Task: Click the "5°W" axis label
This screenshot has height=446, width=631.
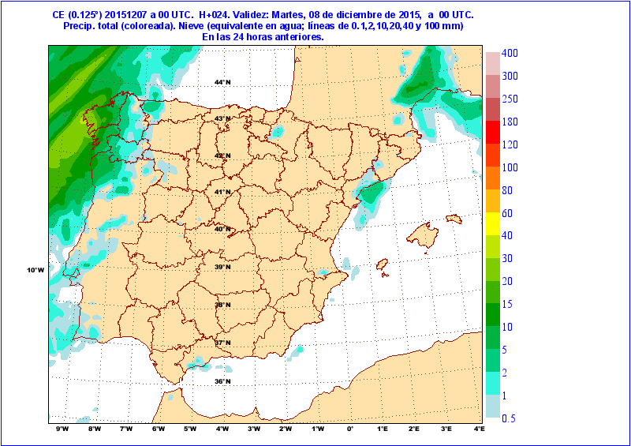Action: [190, 429]
